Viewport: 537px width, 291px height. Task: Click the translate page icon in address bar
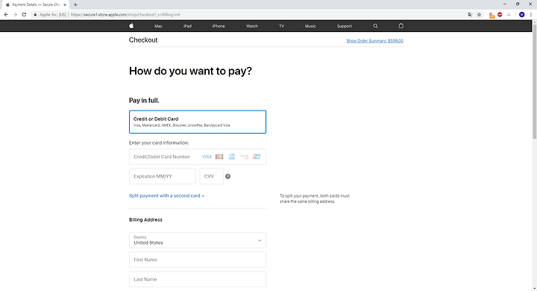coord(470,14)
